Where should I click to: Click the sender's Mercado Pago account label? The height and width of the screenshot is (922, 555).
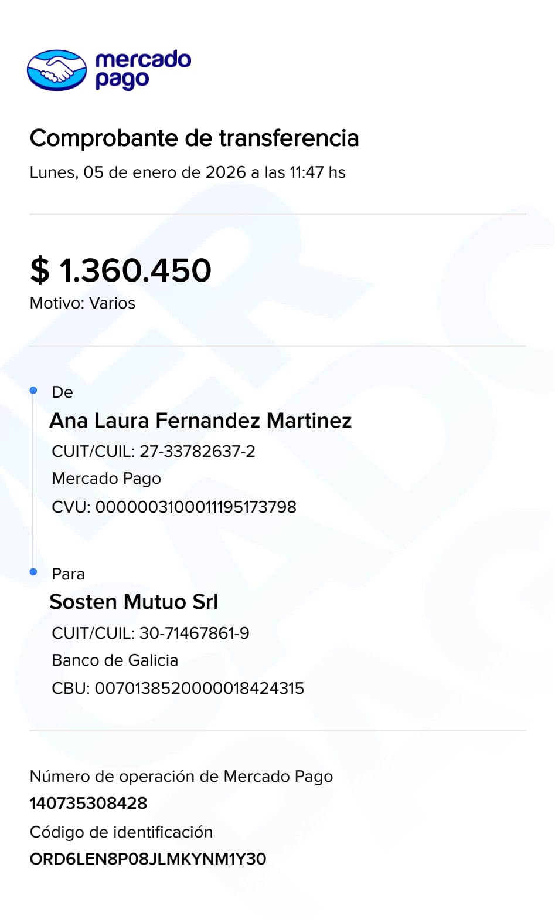(106, 479)
